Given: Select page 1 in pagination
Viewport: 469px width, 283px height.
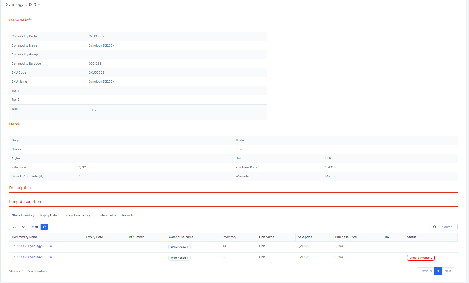Looking at the screenshot, I should tap(438, 271).
